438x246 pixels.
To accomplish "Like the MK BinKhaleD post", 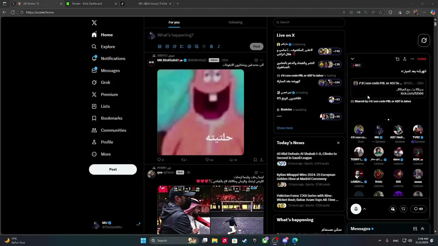I will 209,160.
